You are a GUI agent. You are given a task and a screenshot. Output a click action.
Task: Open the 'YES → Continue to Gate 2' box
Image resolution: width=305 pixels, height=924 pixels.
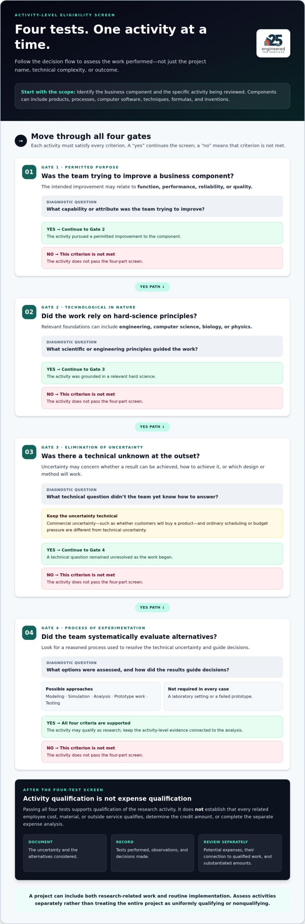(x=162, y=233)
